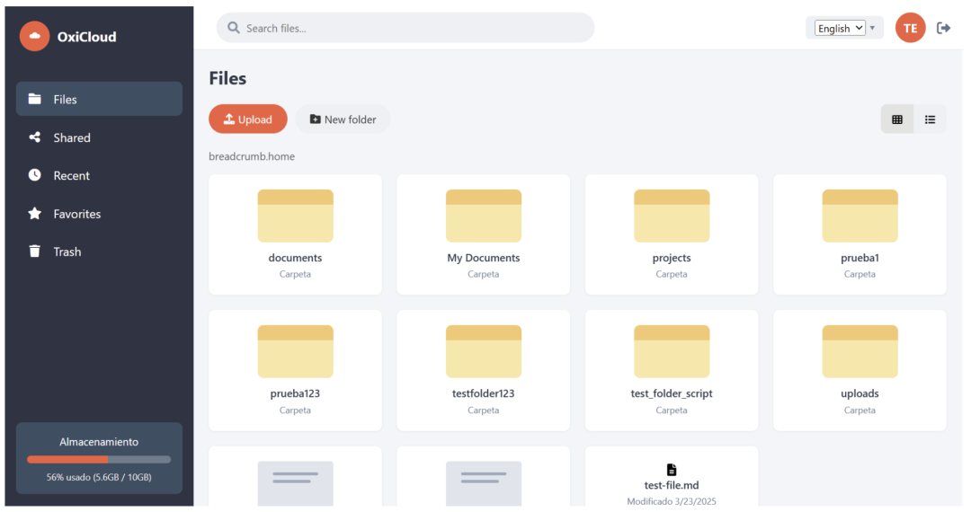Click the magnifying glass search icon

(234, 28)
